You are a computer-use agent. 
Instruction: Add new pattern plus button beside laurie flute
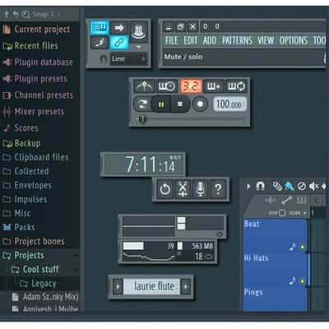186,287
